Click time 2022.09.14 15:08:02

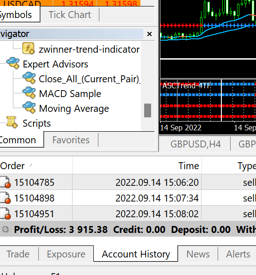pyautogui.click(x=157, y=214)
